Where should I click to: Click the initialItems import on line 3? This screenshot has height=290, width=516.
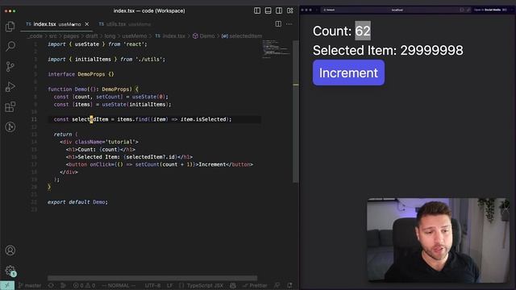(x=93, y=59)
